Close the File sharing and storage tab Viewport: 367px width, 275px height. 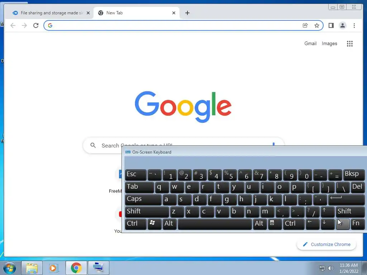[88, 13]
